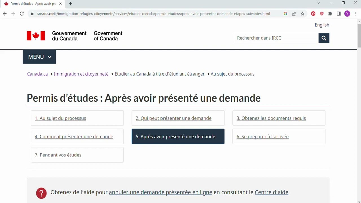Go back with the browser back arrow

[5, 14]
